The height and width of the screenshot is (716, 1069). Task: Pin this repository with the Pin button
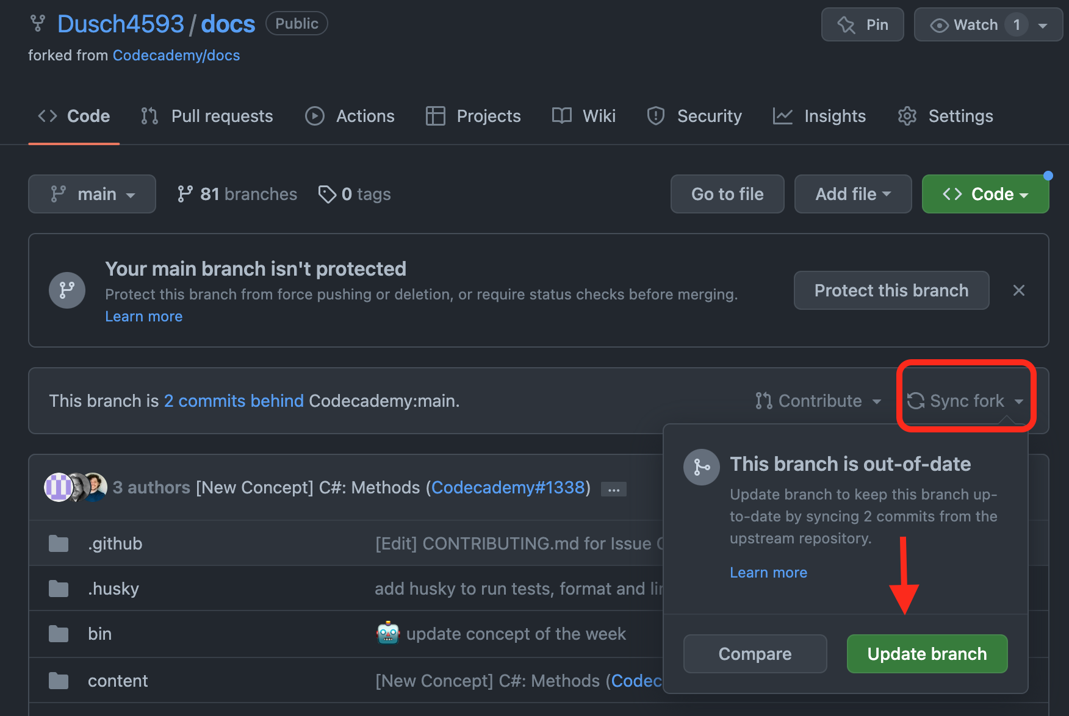862,24
